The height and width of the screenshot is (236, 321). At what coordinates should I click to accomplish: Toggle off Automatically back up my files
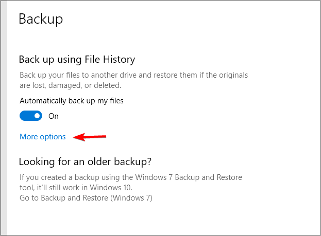coord(31,116)
